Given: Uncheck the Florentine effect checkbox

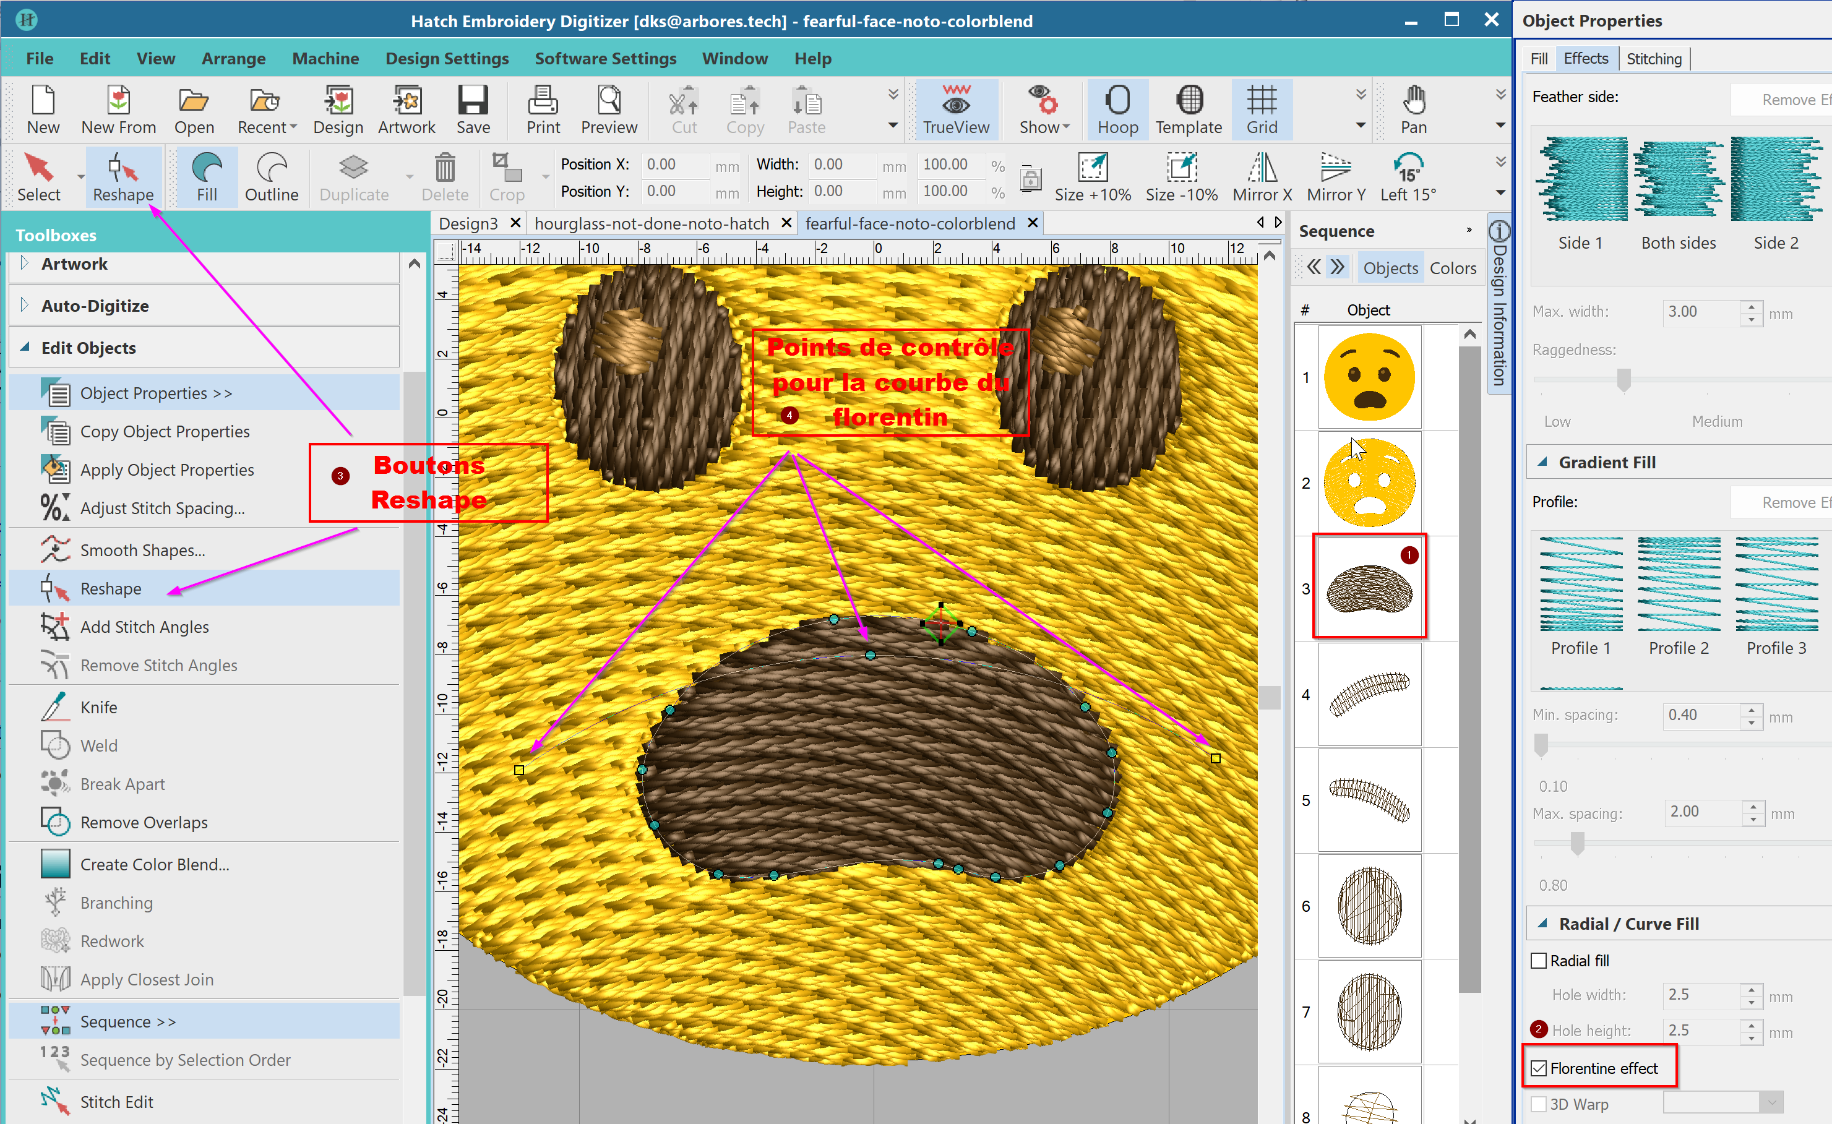Looking at the screenshot, I should [x=1539, y=1068].
